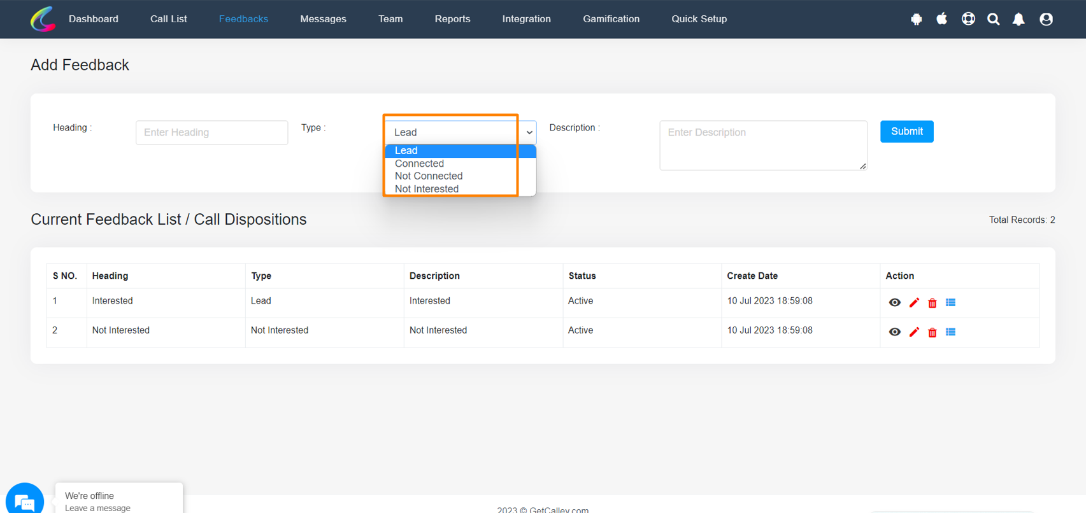This screenshot has height=513, width=1086.
Task: Choose Connected from the Type options
Action: [461, 164]
